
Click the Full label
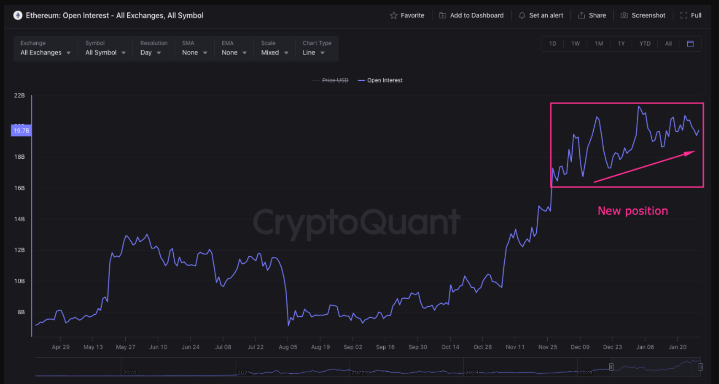click(x=696, y=16)
